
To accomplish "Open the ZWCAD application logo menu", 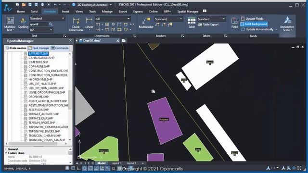I will [8, 7].
